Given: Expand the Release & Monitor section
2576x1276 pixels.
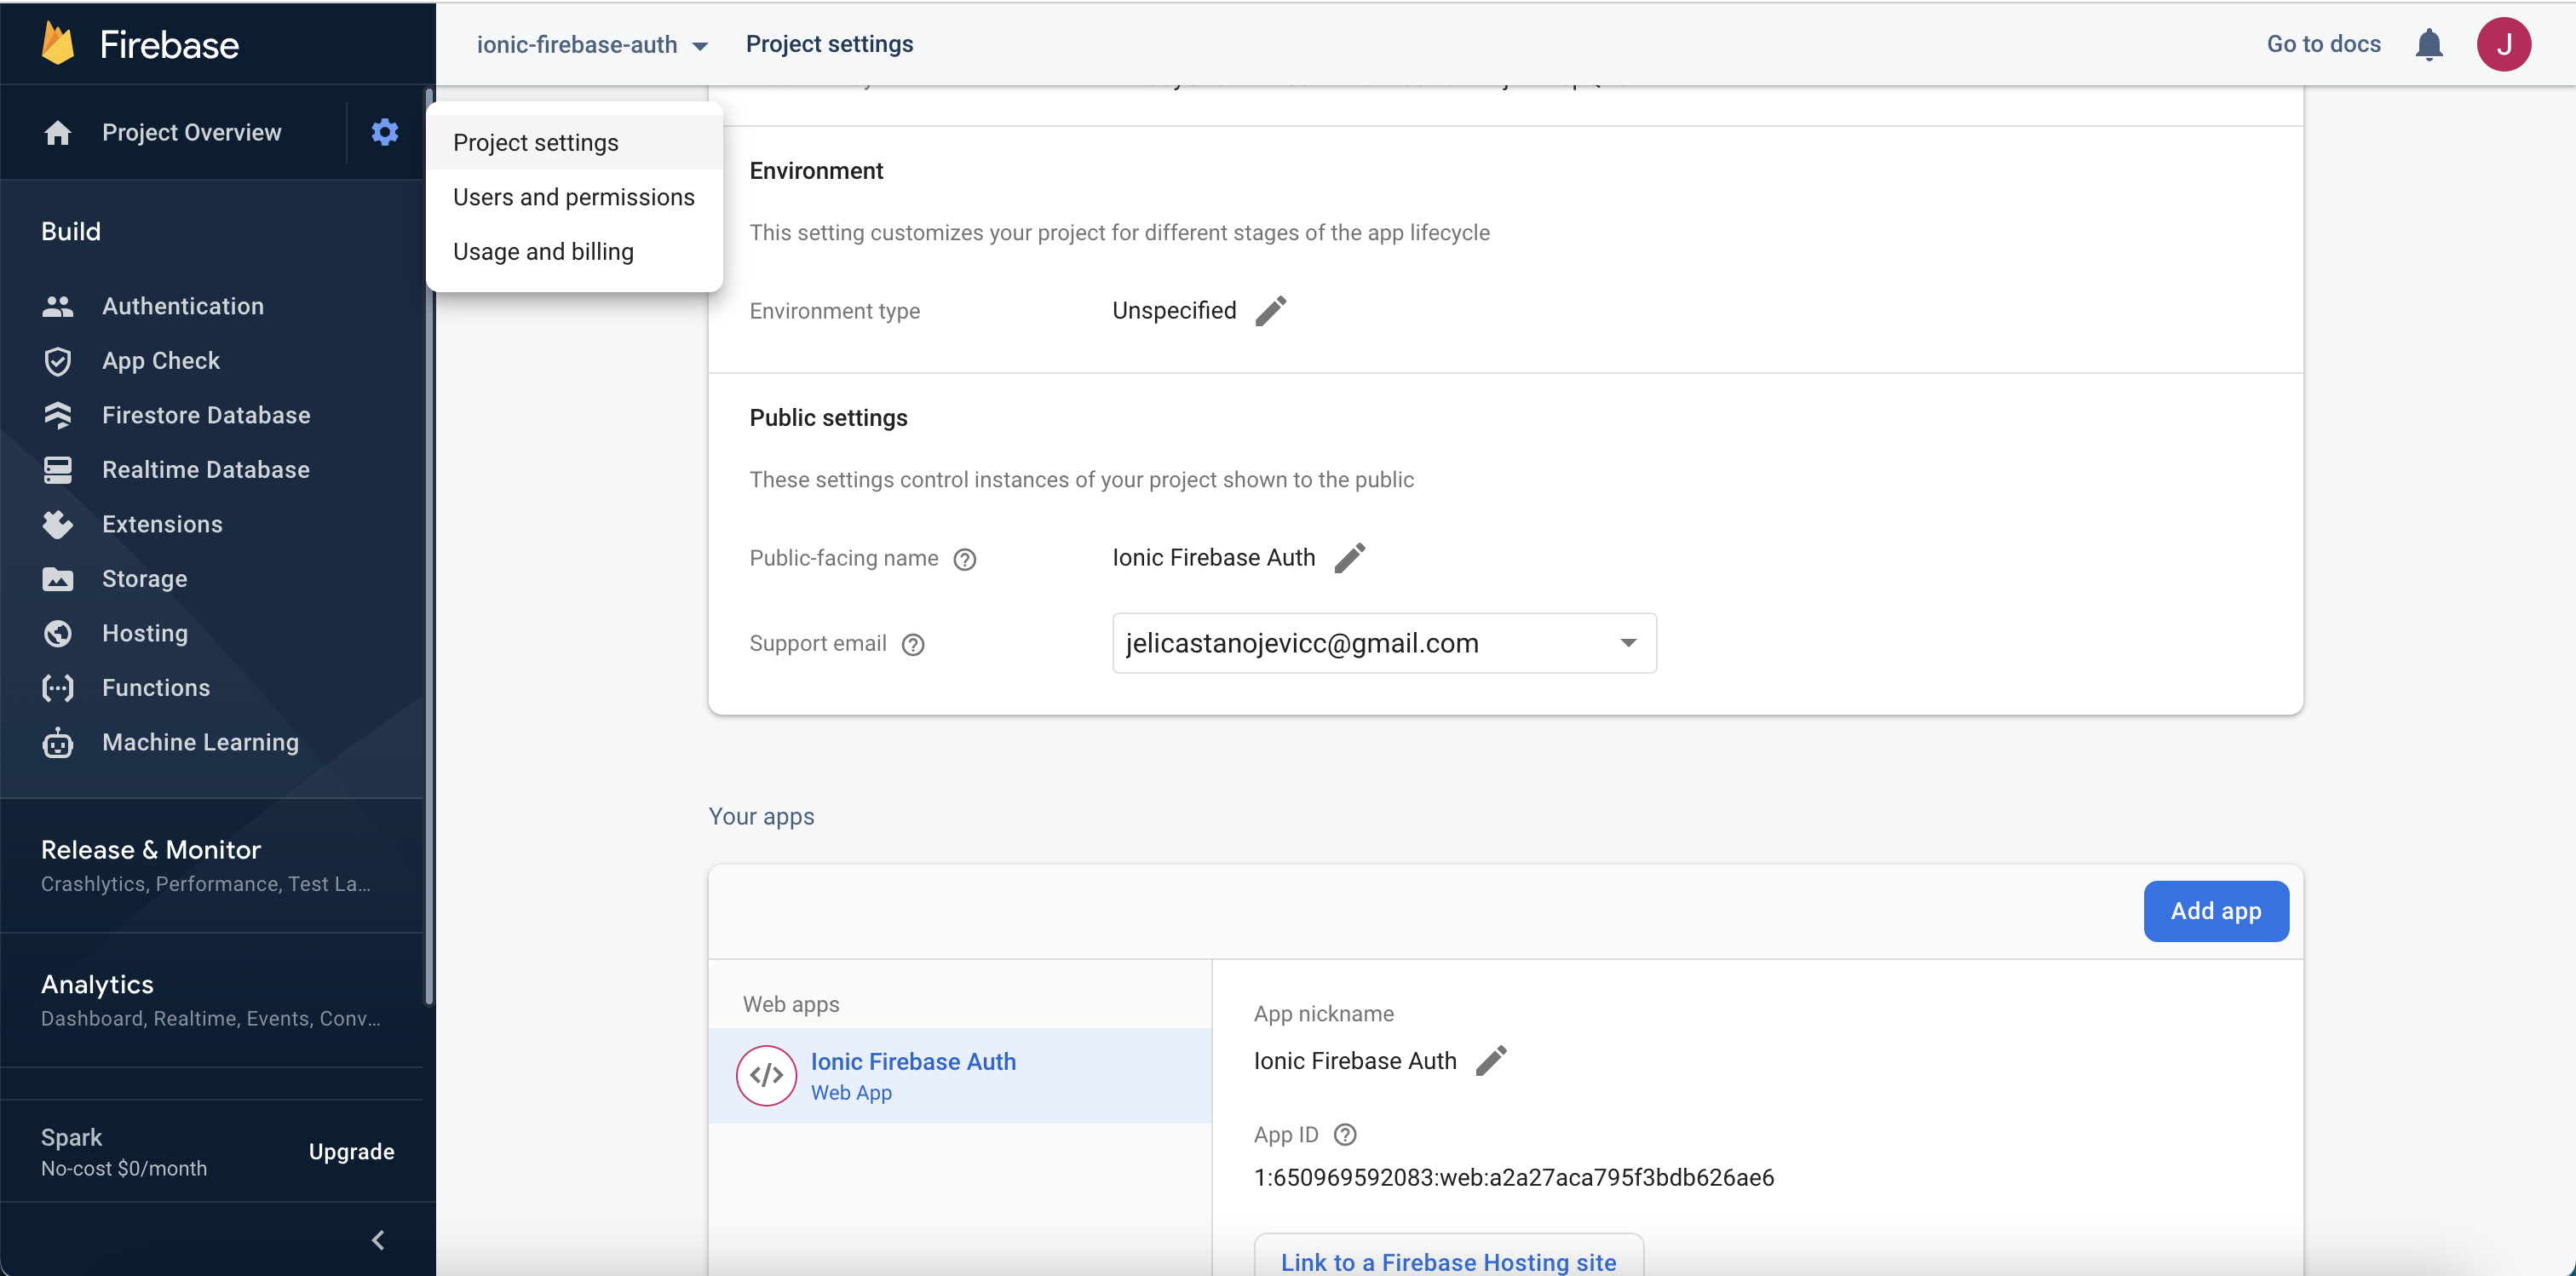Looking at the screenshot, I should pyautogui.click(x=211, y=866).
